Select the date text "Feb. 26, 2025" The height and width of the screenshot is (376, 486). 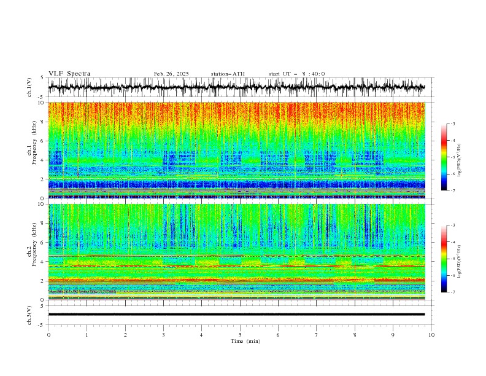point(171,74)
